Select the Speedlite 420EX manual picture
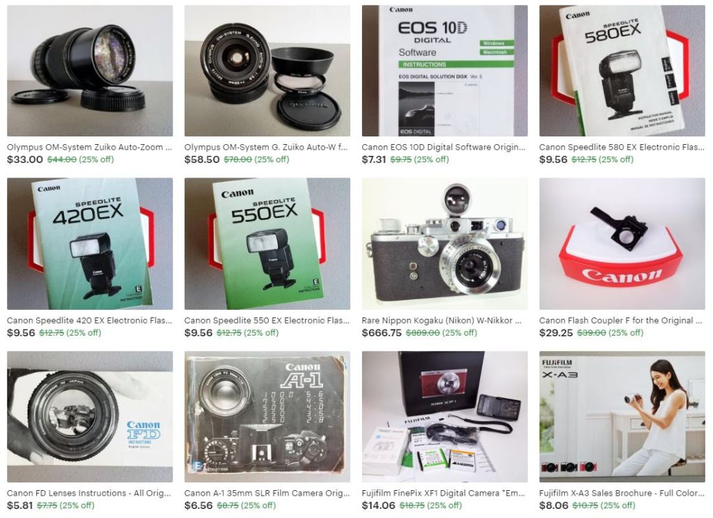The width and height of the screenshot is (713, 518). [90, 244]
